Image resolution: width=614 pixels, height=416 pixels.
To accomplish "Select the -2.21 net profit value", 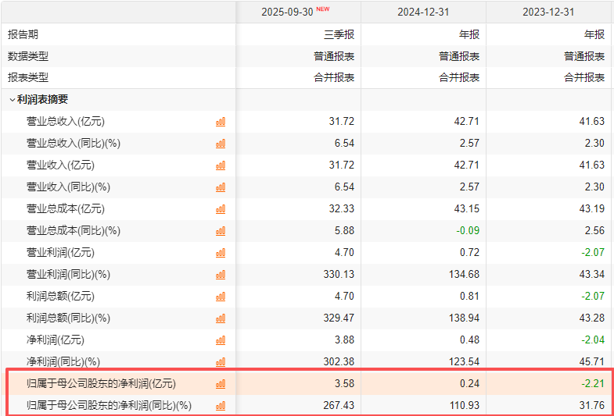I will coord(591,384).
